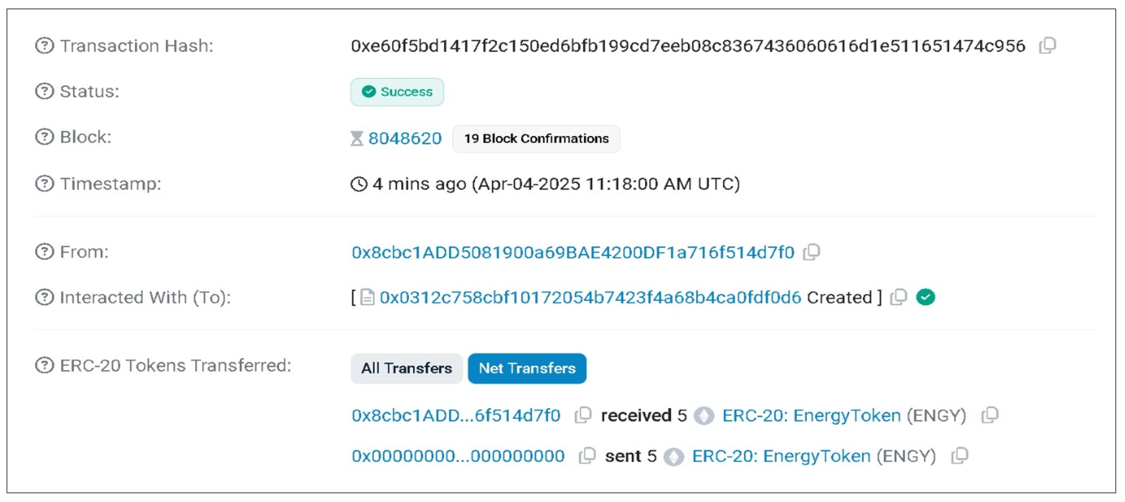The height and width of the screenshot is (502, 1125).
Task: Copy the received EnergyToken (ENGY) address
Action: (990, 415)
